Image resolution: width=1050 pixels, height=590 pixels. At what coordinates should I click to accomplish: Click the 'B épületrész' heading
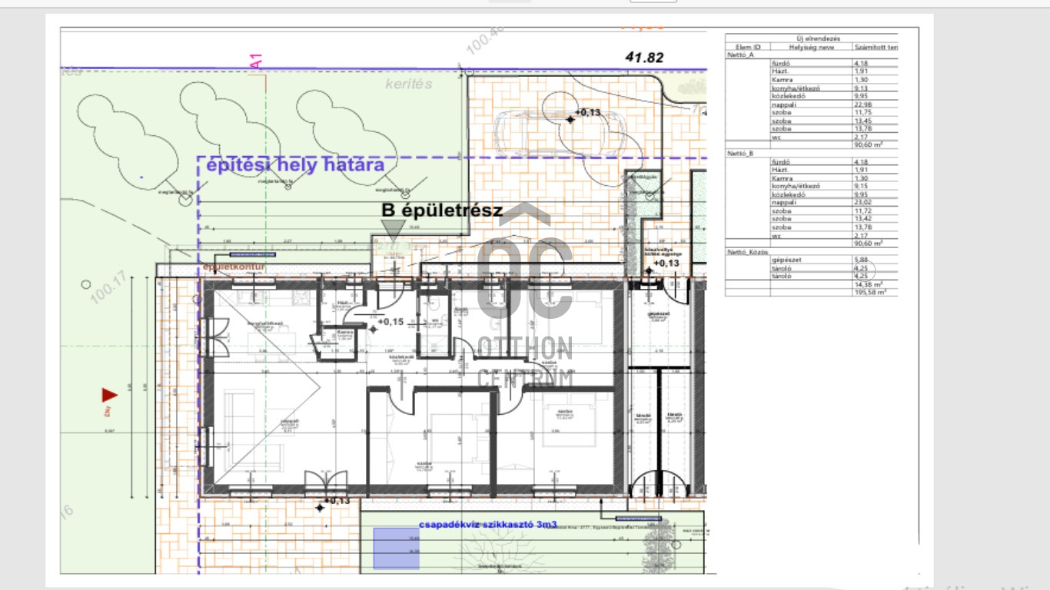[x=442, y=210]
